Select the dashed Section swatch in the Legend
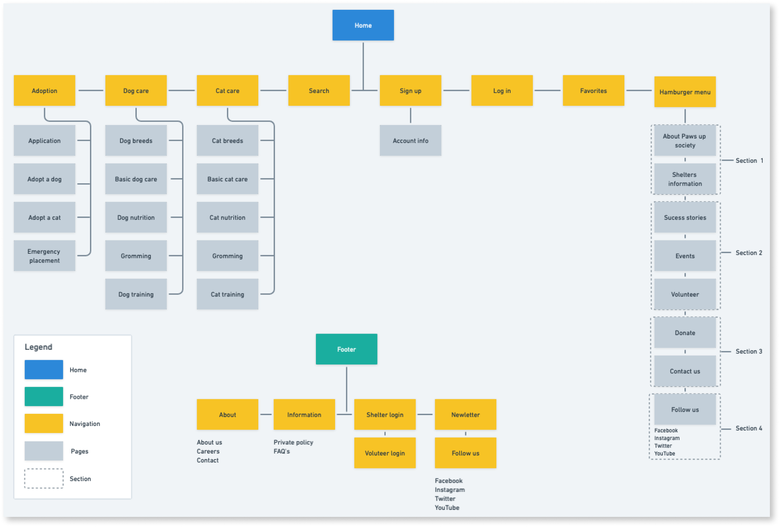780x527 pixels. 43,478
